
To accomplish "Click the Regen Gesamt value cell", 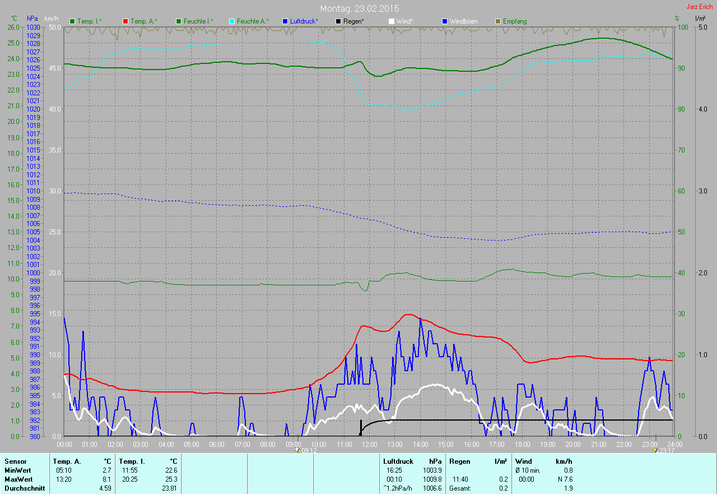I will click(504, 488).
